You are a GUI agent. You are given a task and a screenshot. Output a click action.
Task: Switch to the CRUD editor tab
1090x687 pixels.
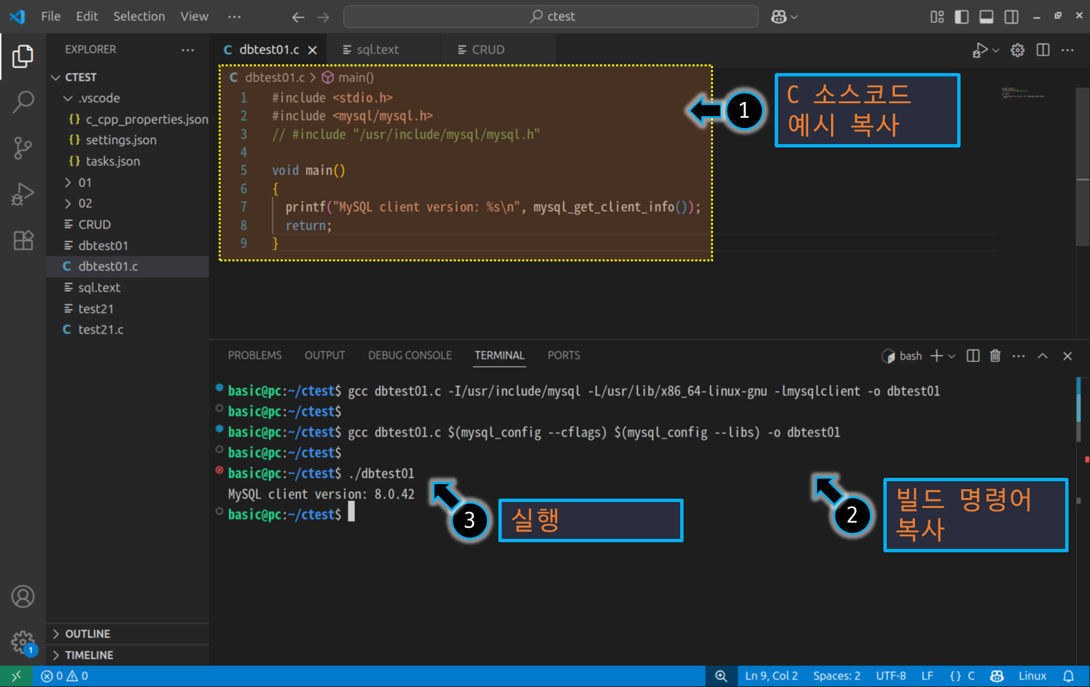498,50
